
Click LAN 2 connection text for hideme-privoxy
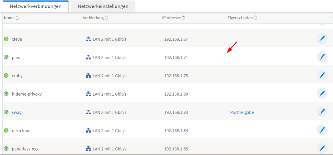pyautogui.click(x=110, y=94)
